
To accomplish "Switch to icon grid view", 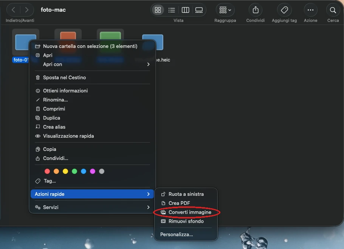I will (x=158, y=10).
